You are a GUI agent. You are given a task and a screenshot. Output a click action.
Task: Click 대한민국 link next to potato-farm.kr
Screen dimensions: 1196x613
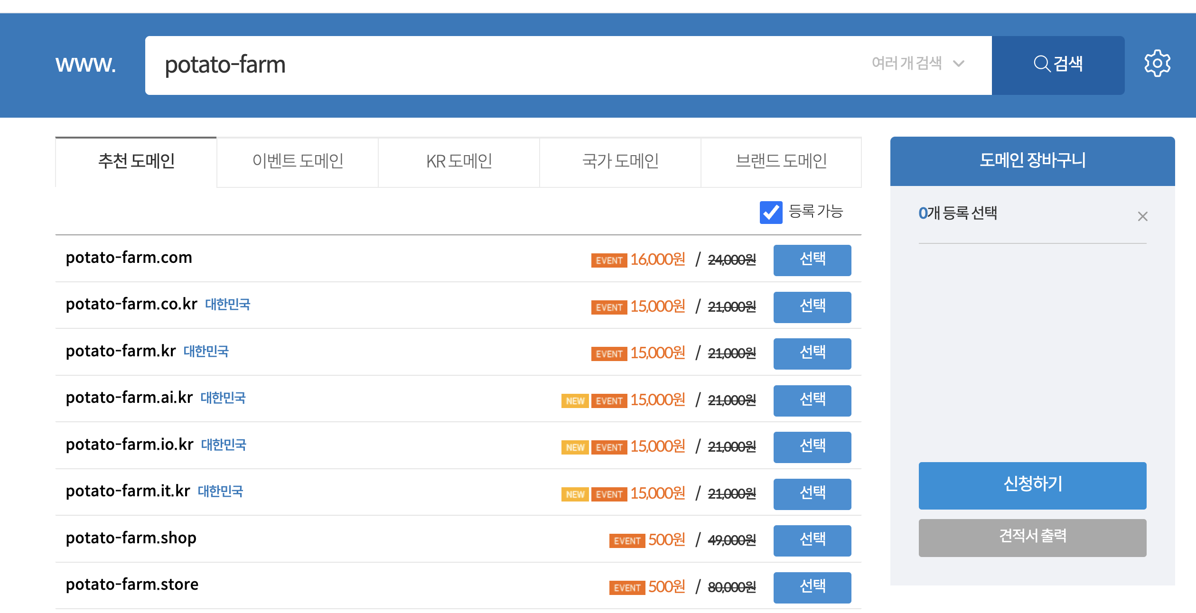tap(206, 352)
